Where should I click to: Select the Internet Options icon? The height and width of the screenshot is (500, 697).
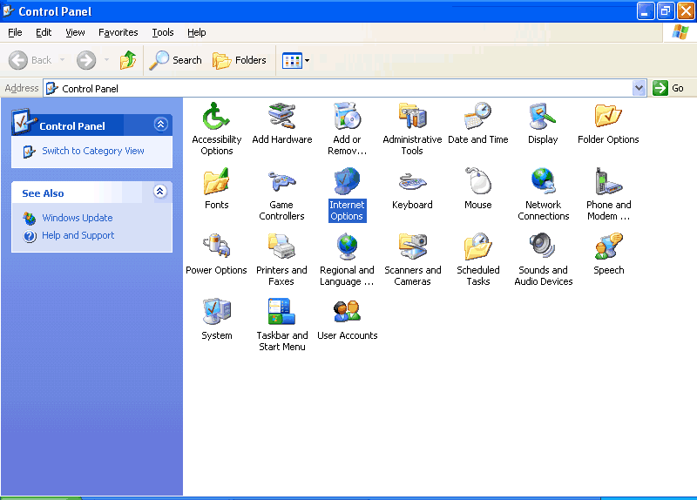click(x=347, y=182)
